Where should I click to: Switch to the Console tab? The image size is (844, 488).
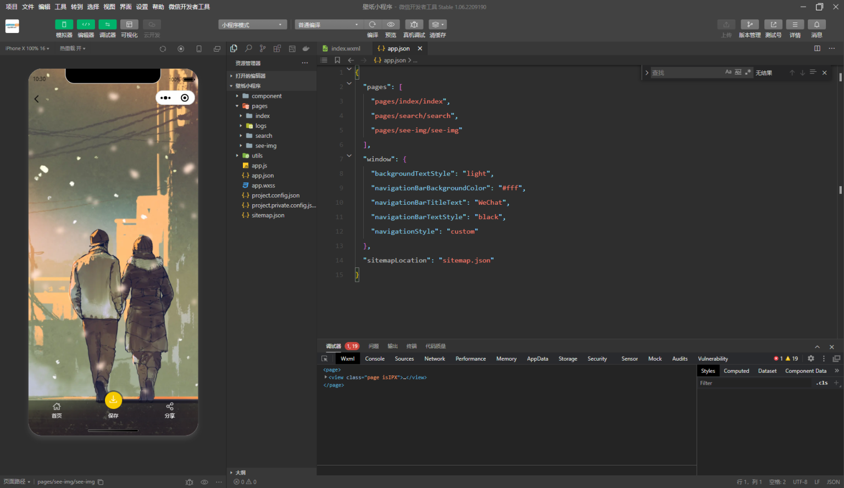(375, 358)
